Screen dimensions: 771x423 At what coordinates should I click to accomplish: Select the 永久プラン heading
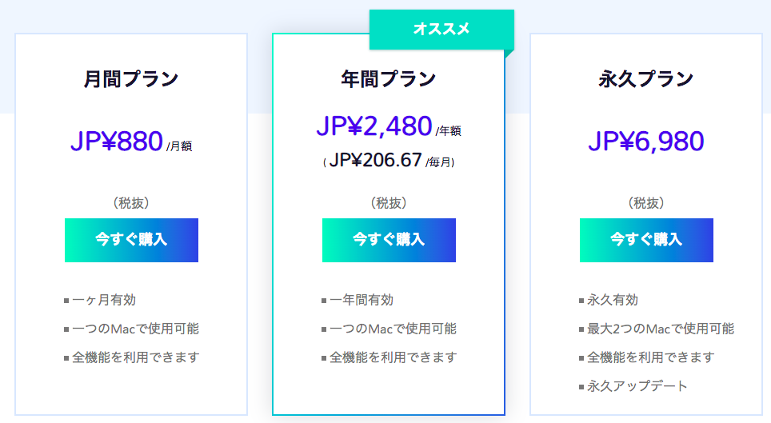(x=646, y=79)
